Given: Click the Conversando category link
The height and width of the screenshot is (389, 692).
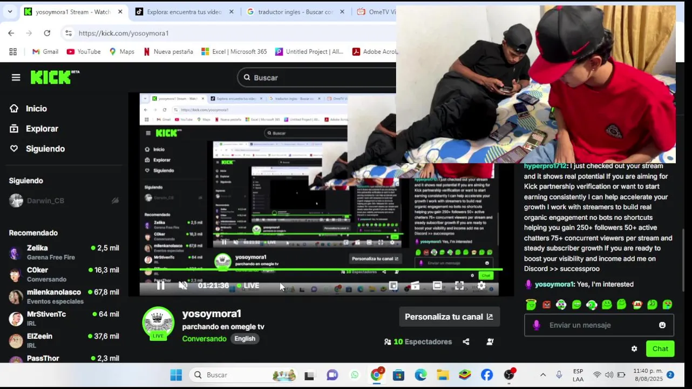Looking at the screenshot, I should [x=204, y=339].
